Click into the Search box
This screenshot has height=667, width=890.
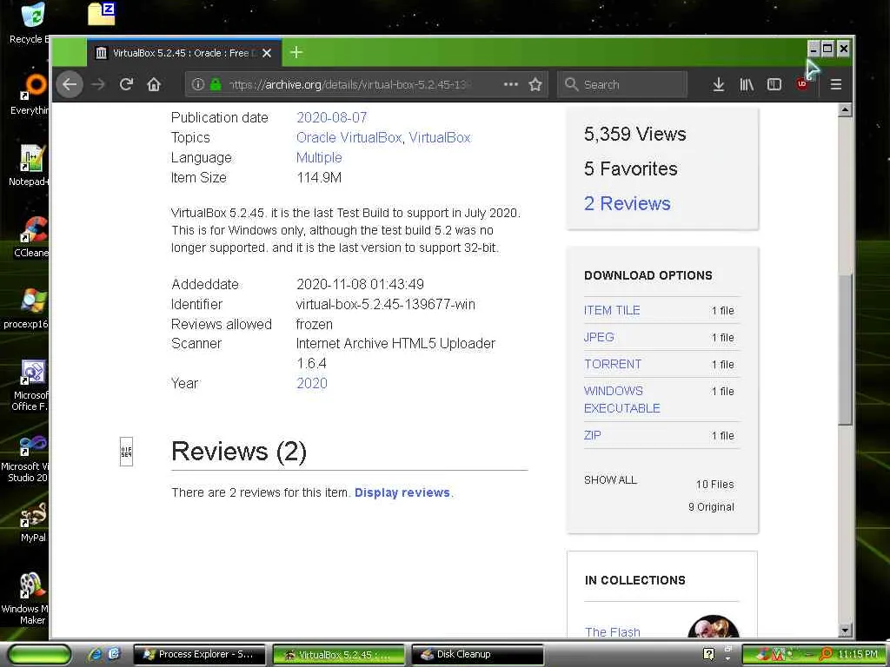click(622, 84)
